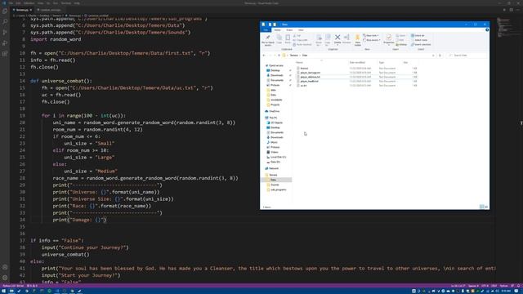Screen dimensions: 523x294
Task: Click the Temere segment in Explorer address bar
Action: (x=293, y=56)
